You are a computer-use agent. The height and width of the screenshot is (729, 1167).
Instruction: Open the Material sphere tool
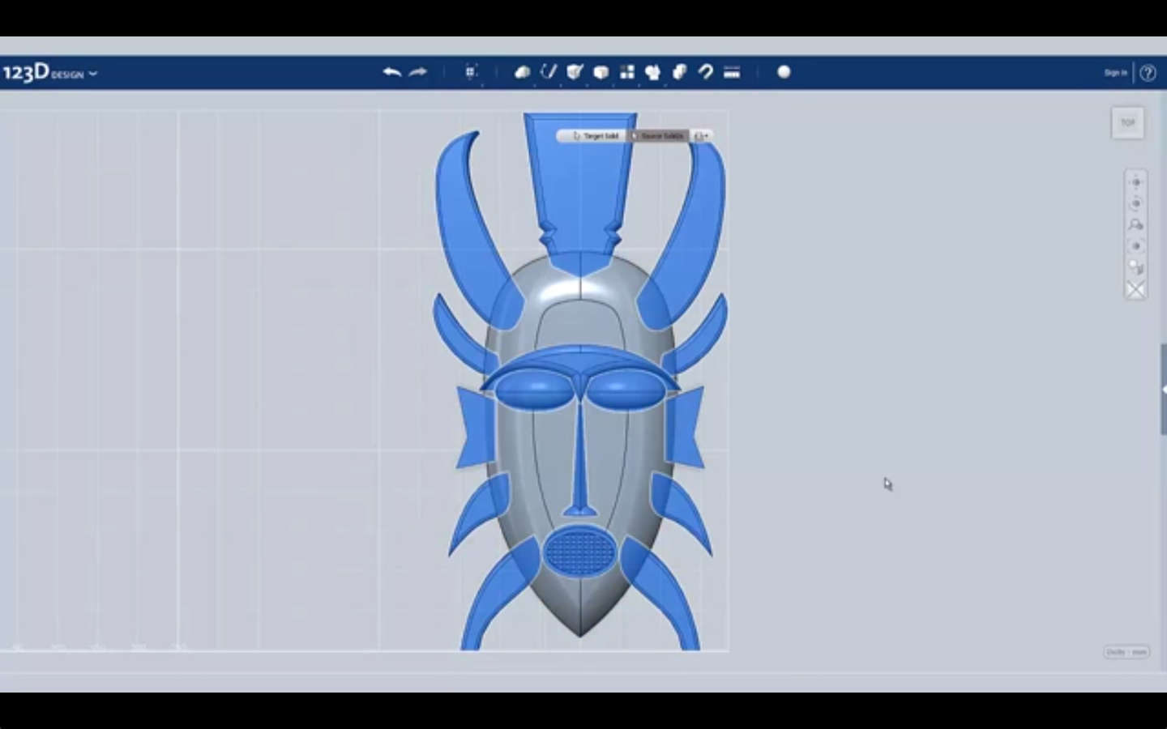pyautogui.click(x=784, y=72)
